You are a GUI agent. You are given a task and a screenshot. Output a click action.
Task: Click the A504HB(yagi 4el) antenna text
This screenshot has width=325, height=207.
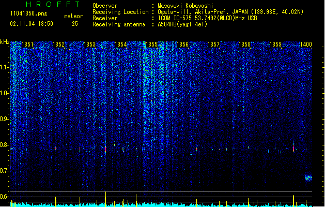tap(182, 24)
